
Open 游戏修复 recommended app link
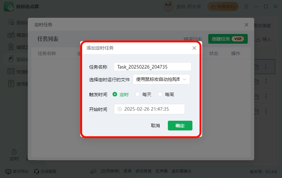click(x=143, y=171)
